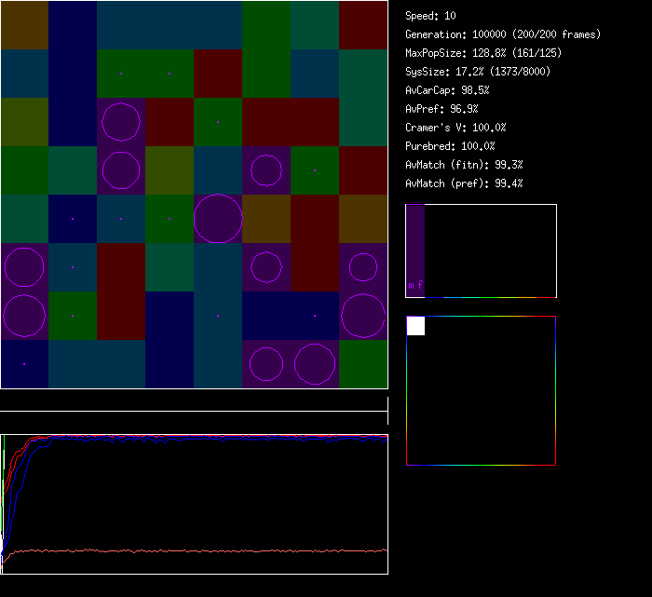Click the AvPref 96.9% value
Screen dimensions: 652x597
(441, 109)
